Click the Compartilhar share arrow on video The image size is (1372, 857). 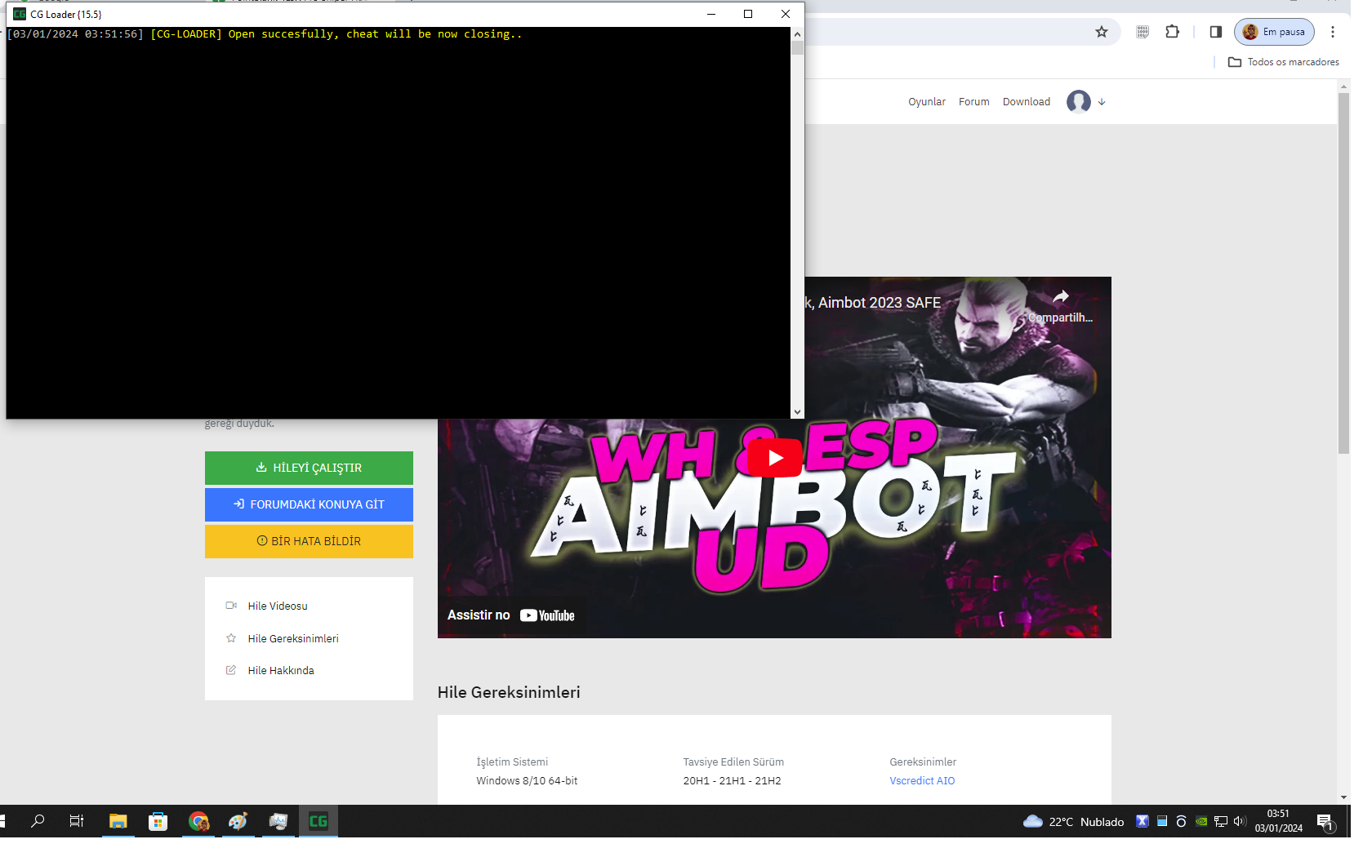click(x=1060, y=297)
